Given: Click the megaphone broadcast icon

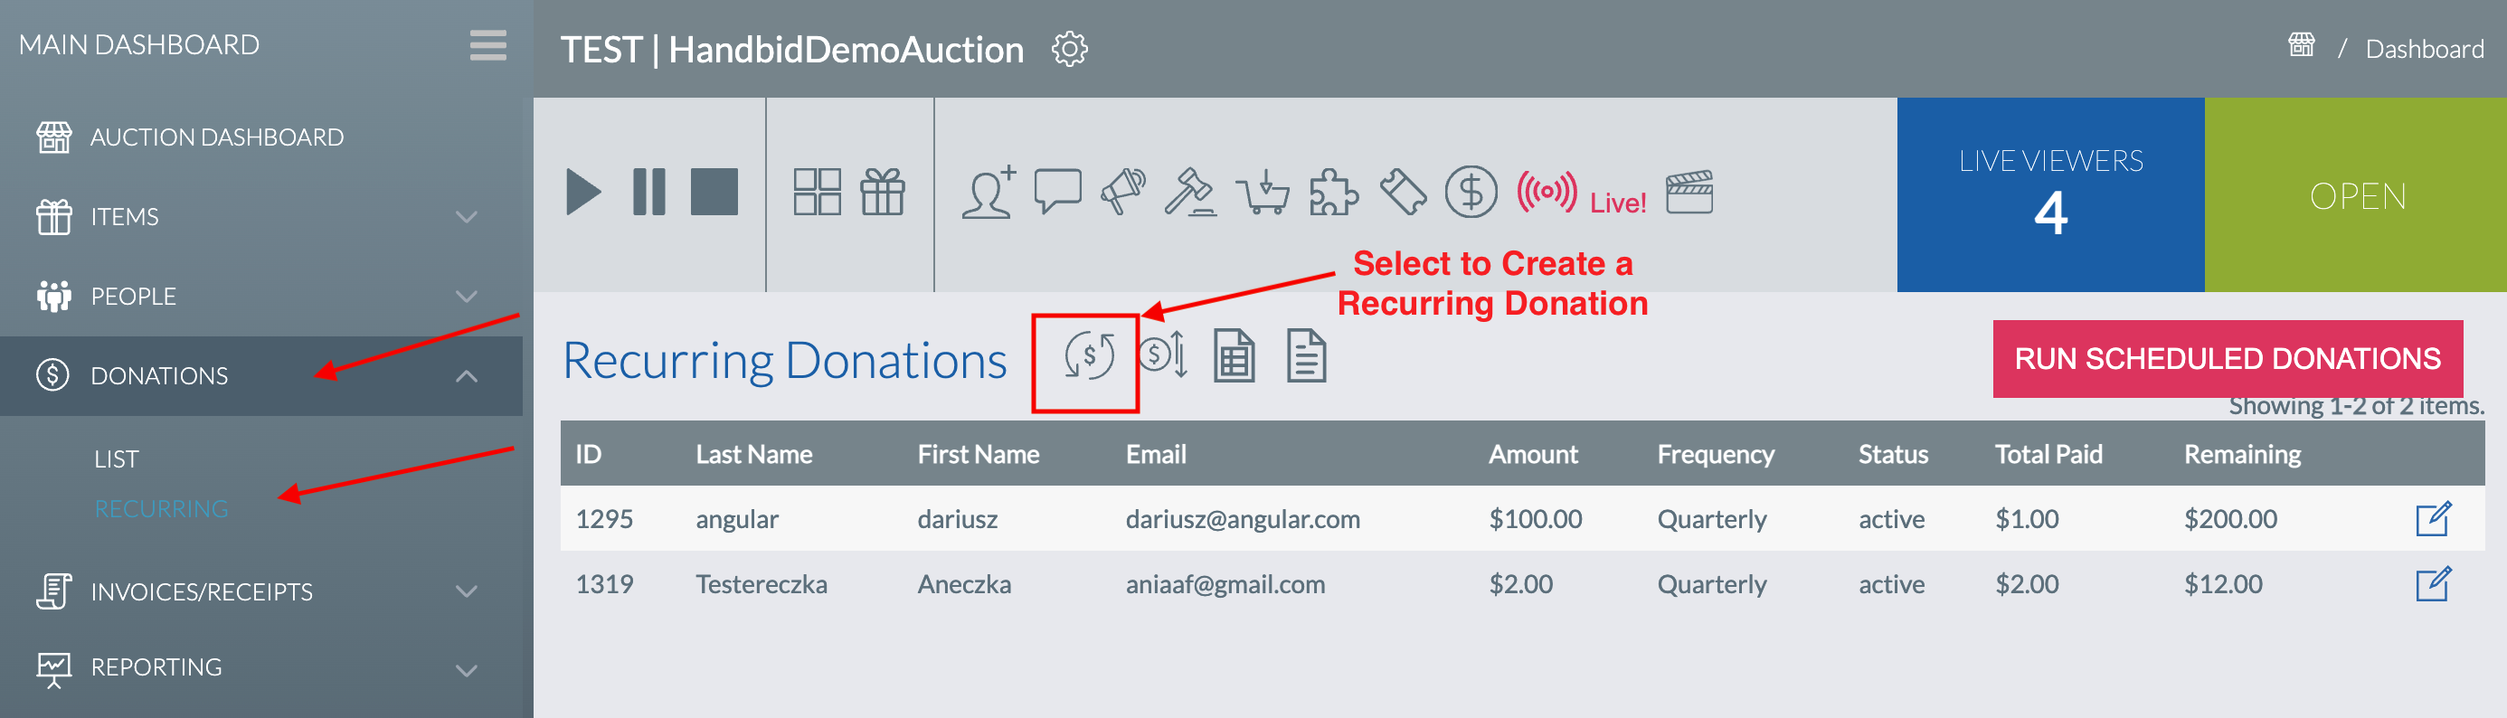Looking at the screenshot, I should click(x=1122, y=192).
